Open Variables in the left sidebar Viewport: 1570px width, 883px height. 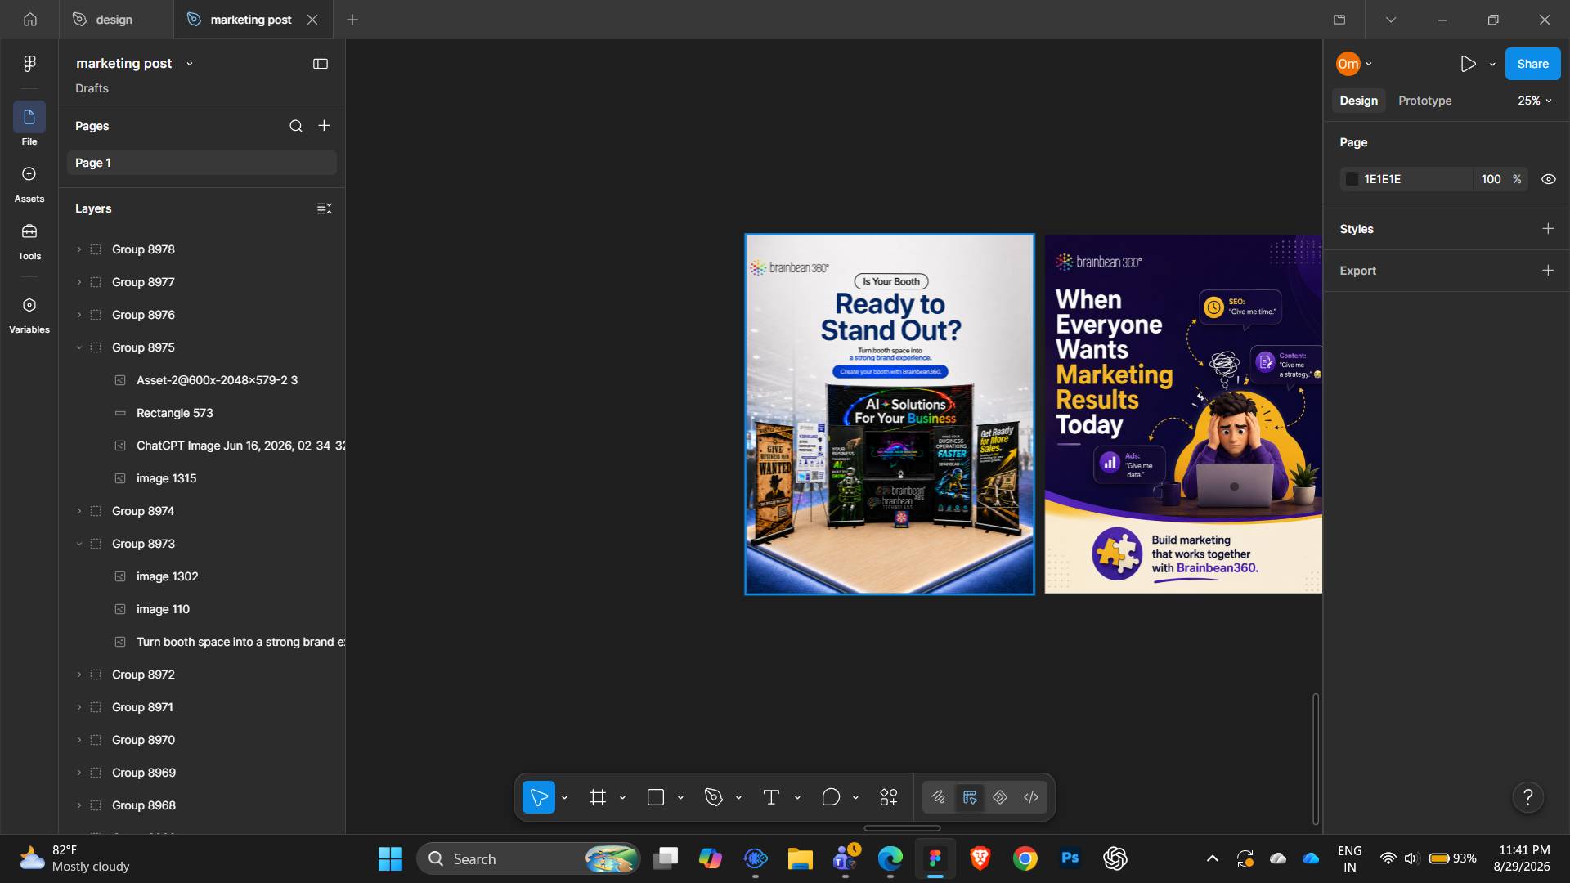tap(29, 315)
